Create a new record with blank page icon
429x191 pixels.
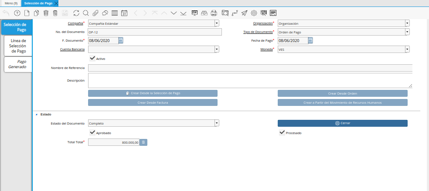point(27,13)
